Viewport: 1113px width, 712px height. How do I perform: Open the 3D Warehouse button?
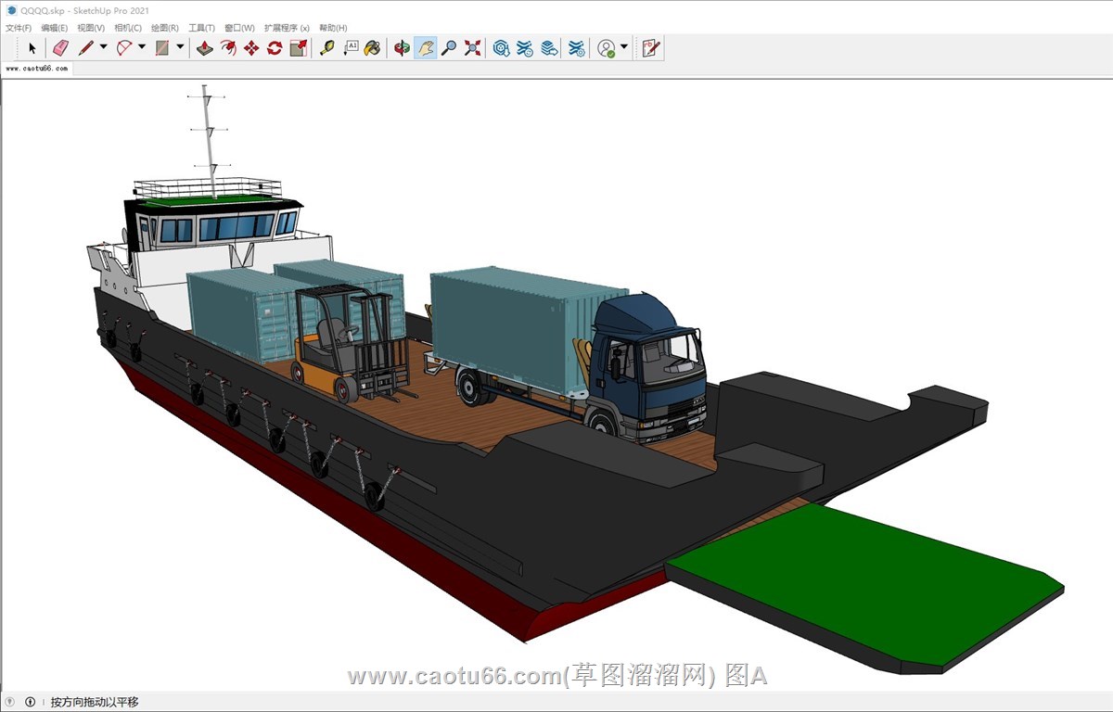pos(502,48)
